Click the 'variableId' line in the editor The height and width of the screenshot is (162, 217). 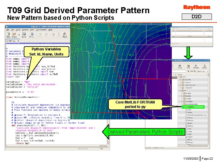click(x=18, y=82)
